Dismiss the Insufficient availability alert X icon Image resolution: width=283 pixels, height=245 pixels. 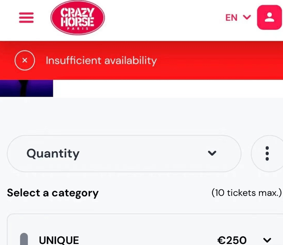(x=24, y=61)
